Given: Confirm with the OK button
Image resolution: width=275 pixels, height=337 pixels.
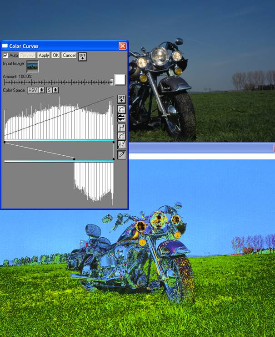Looking at the screenshot, I should coord(56,56).
